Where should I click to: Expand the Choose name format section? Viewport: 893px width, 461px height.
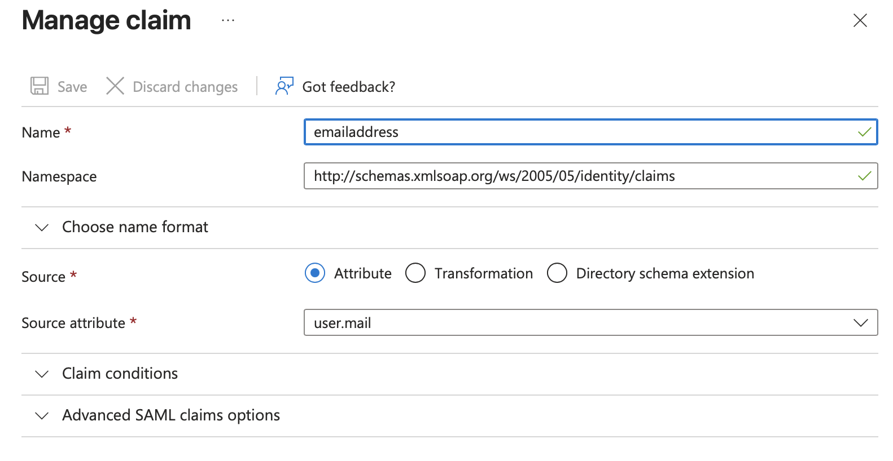click(135, 227)
